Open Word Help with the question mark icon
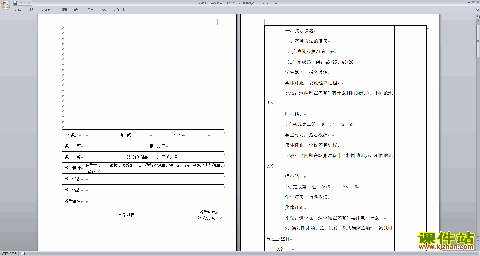Viewport: 480px width, 256px height. [477, 9]
